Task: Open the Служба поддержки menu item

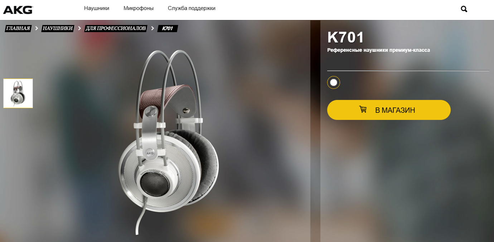Action: (x=192, y=8)
